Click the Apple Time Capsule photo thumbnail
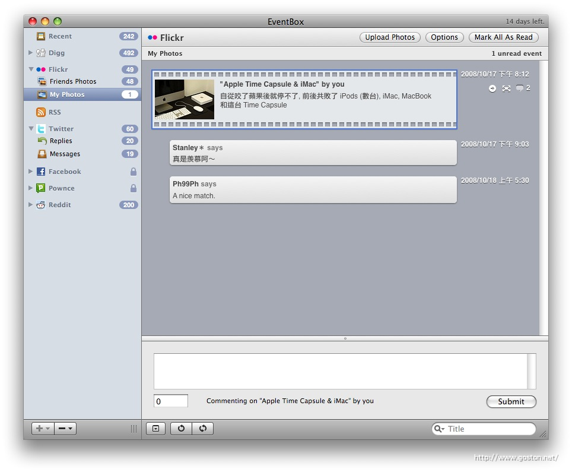572x472 pixels. coord(185,99)
